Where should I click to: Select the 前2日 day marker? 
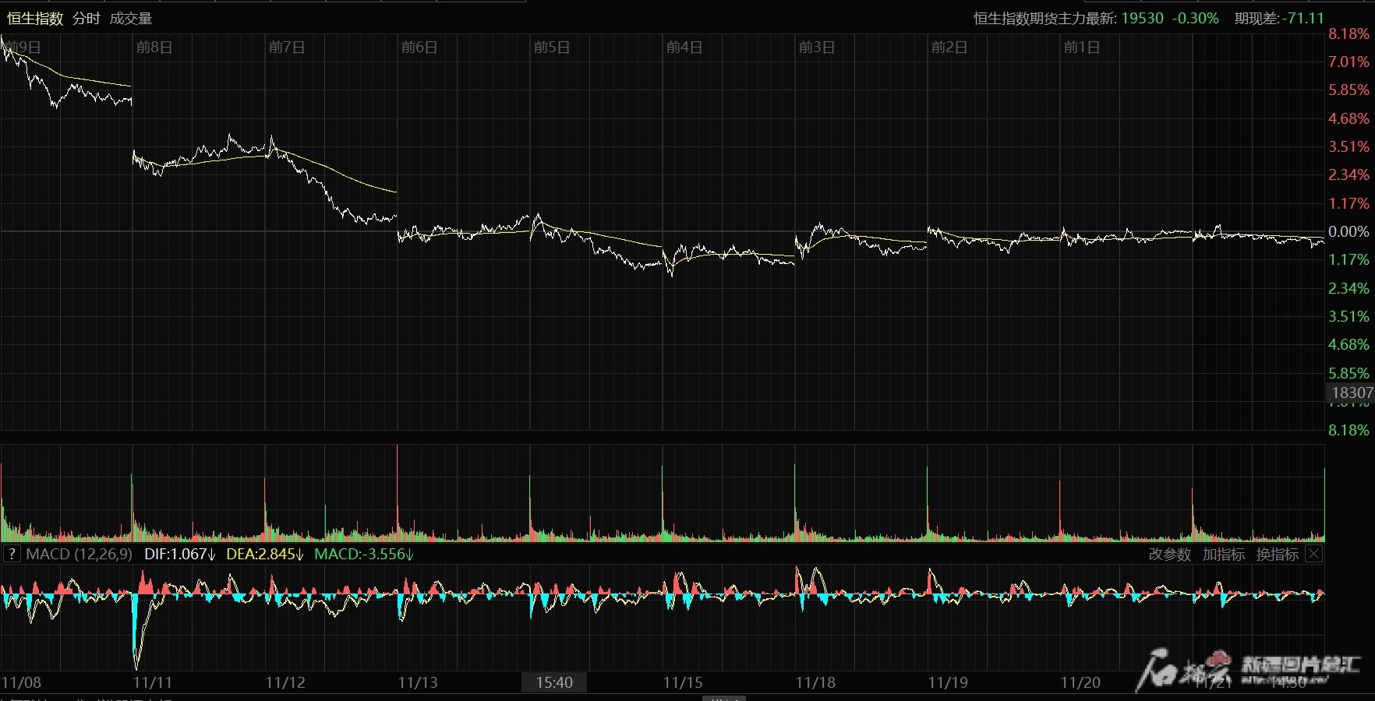(949, 48)
